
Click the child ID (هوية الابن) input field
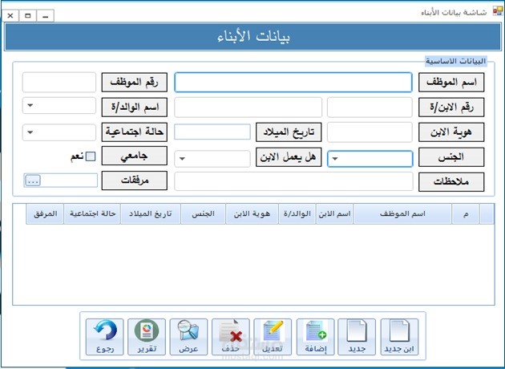click(370, 132)
